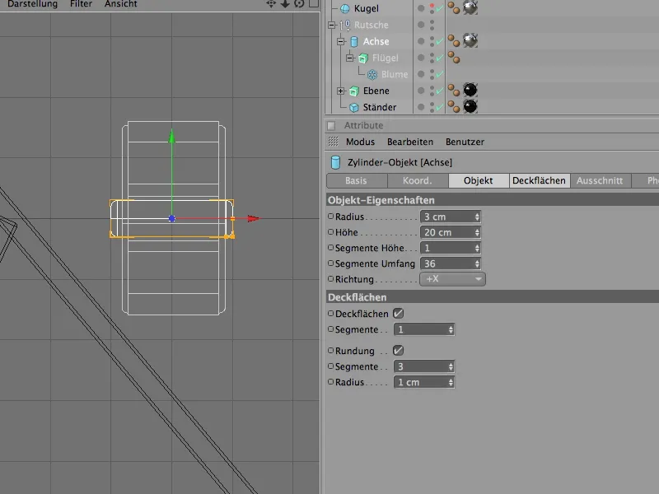Disable the Rundung checkbox
Image resolution: width=659 pixels, height=494 pixels.
[x=399, y=351]
